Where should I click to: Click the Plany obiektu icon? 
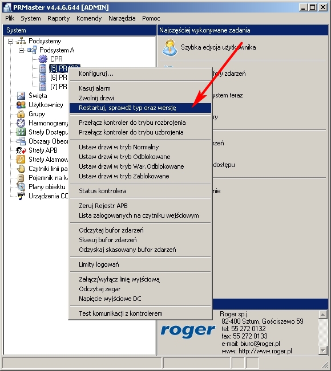(21, 187)
